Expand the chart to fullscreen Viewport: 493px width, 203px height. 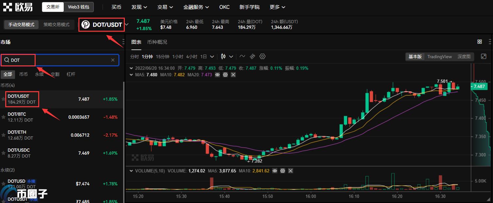pyautogui.click(x=484, y=57)
